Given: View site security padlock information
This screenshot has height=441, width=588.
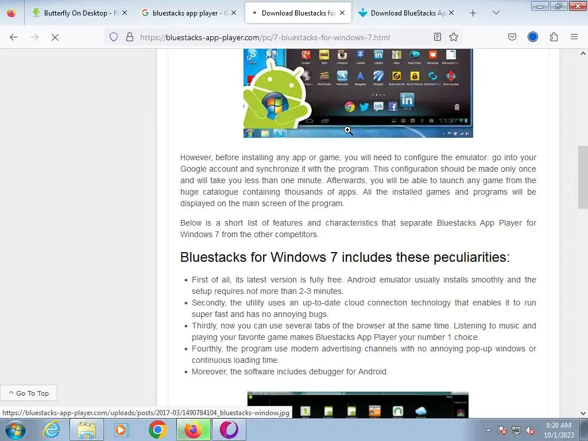Looking at the screenshot, I should click(x=130, y=37).
